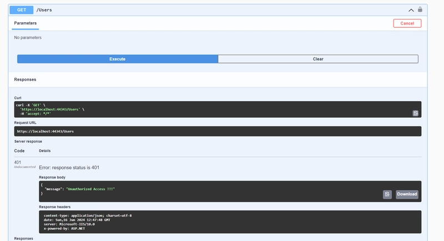Viewport: 444px width, 241px height.
Task: Click the authorization lock icon
Action: (x=420, y=9)
